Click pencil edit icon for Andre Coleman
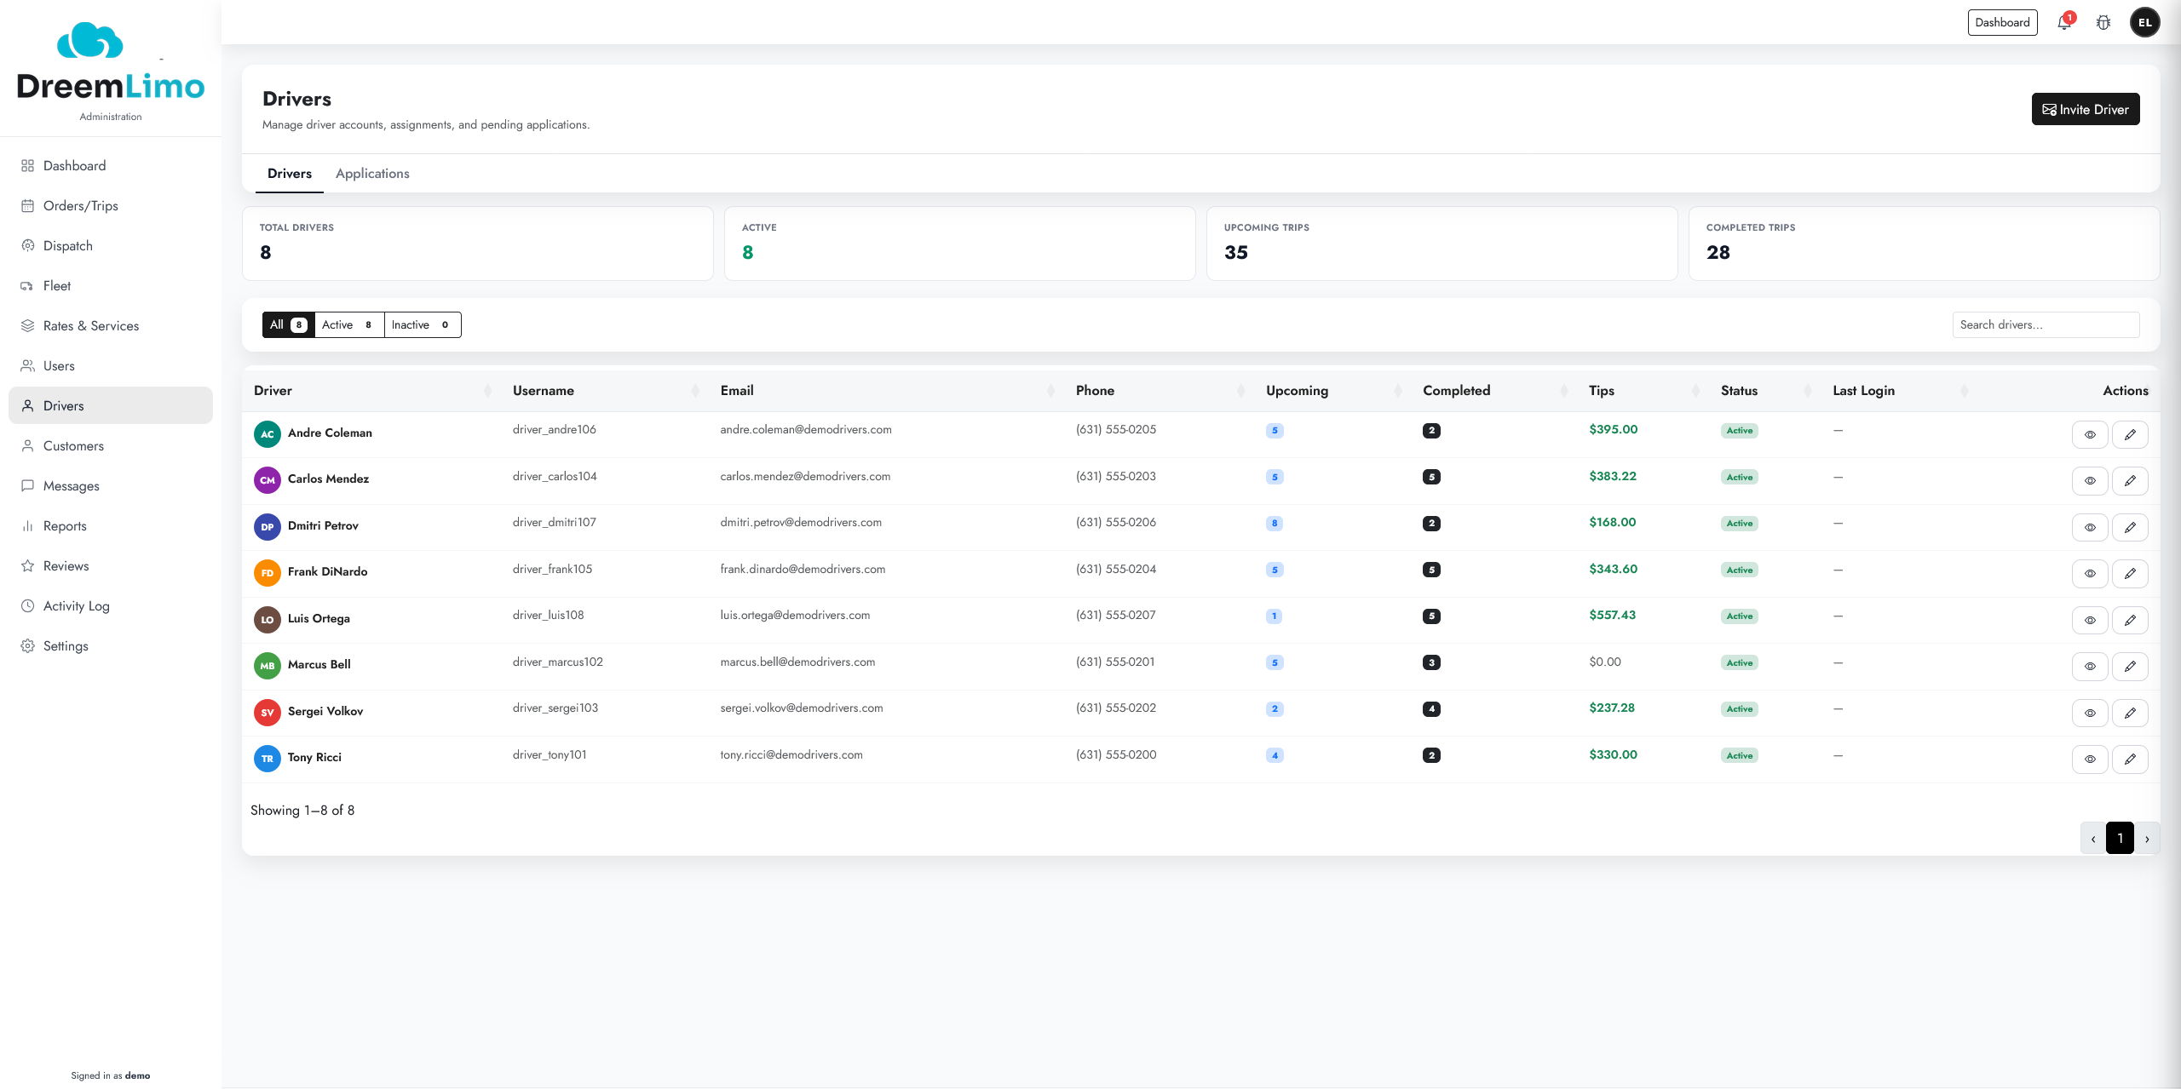This screenshot has width=2181, height=1089. click(2130, 434)
